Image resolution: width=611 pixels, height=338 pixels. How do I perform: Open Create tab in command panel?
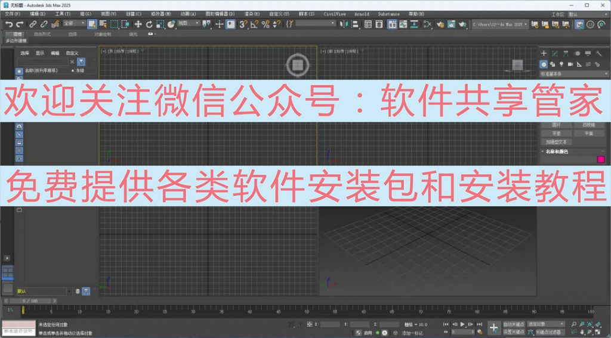(x=544, y=53)
